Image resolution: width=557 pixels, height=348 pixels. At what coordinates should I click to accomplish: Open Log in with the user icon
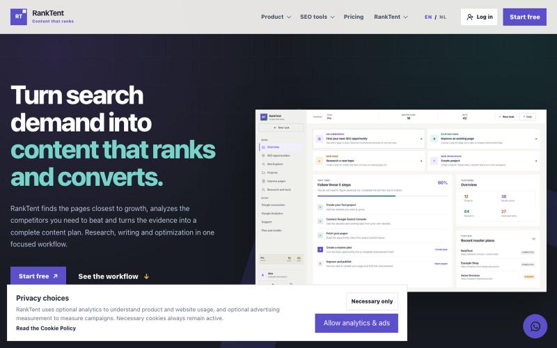coord(478,17)
